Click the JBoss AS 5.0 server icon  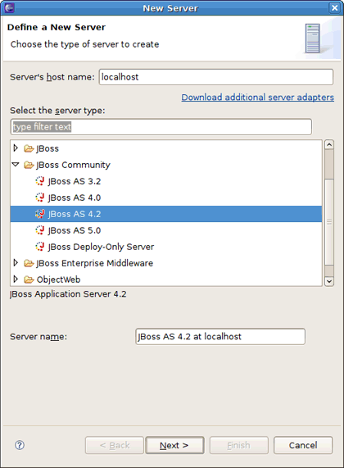click(39, 230)
